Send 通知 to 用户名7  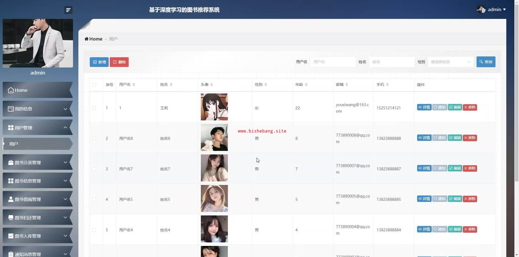tap(440, 168)
